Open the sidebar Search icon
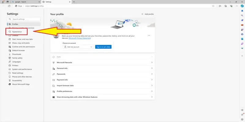 (242, 16)
